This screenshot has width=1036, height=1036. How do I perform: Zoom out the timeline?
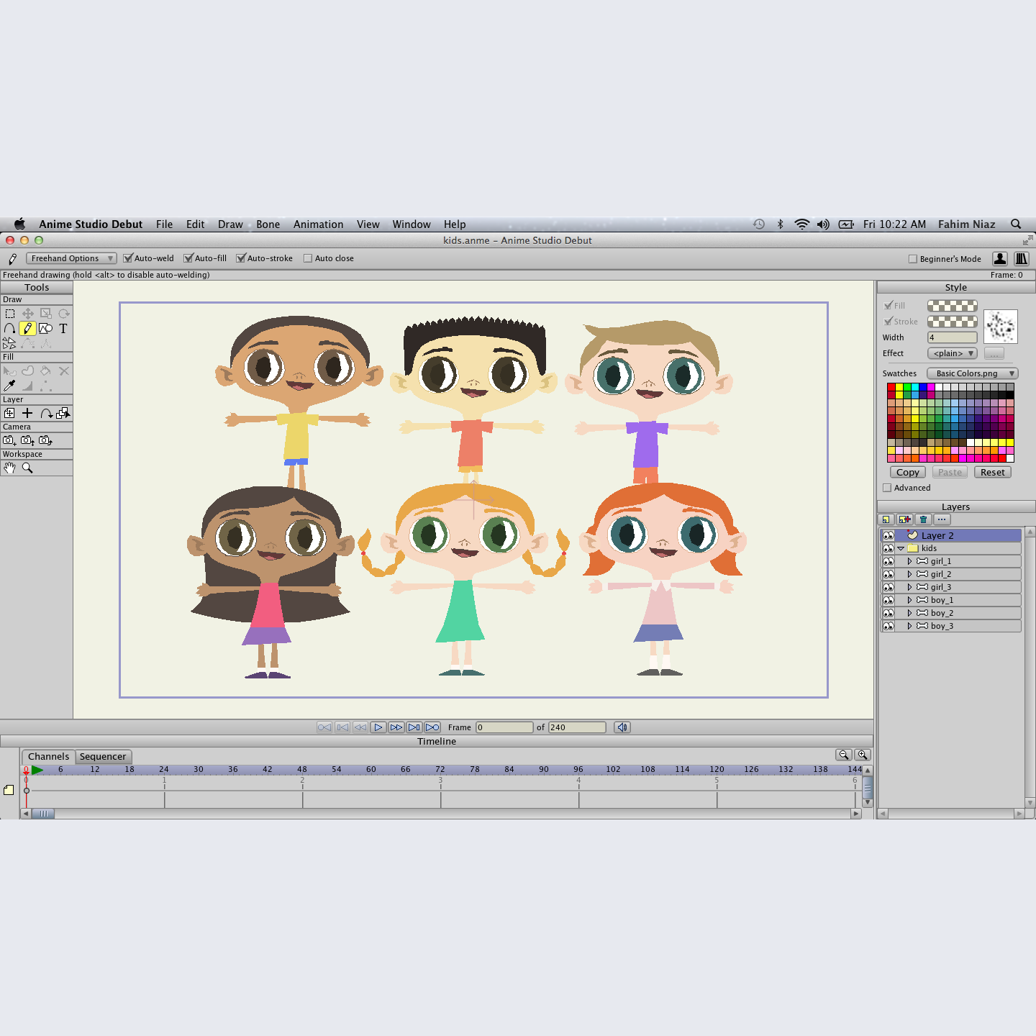tap(844, 755)
